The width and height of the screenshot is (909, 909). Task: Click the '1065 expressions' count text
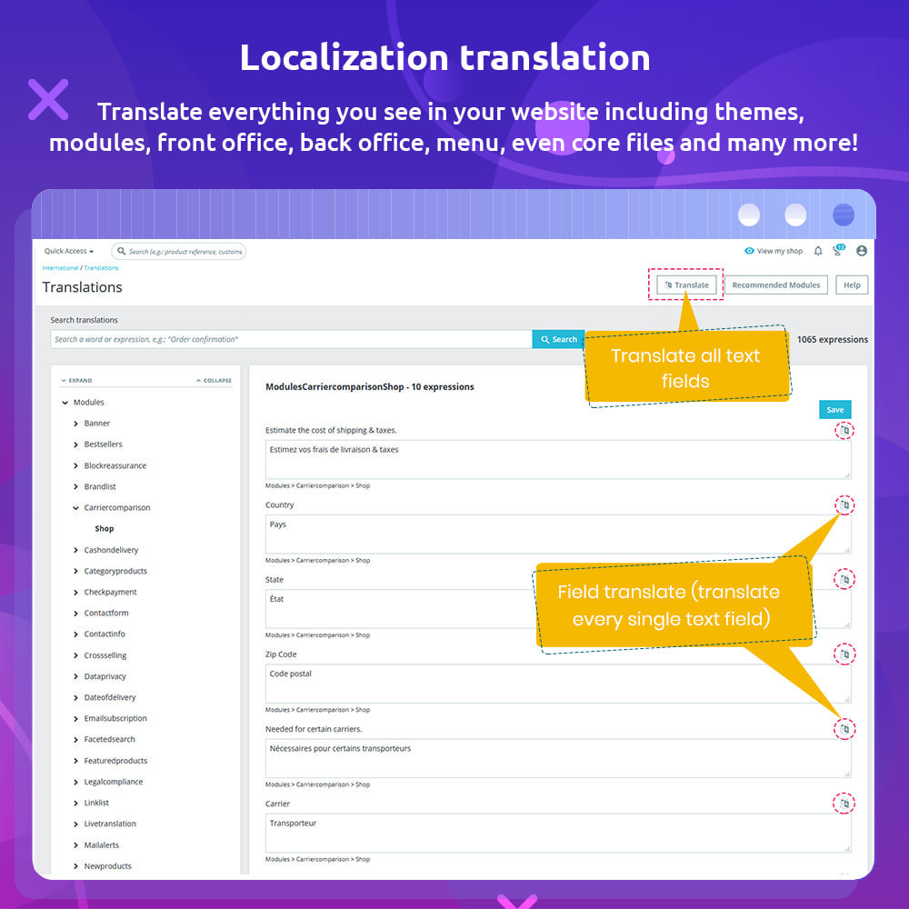point(832,339)
